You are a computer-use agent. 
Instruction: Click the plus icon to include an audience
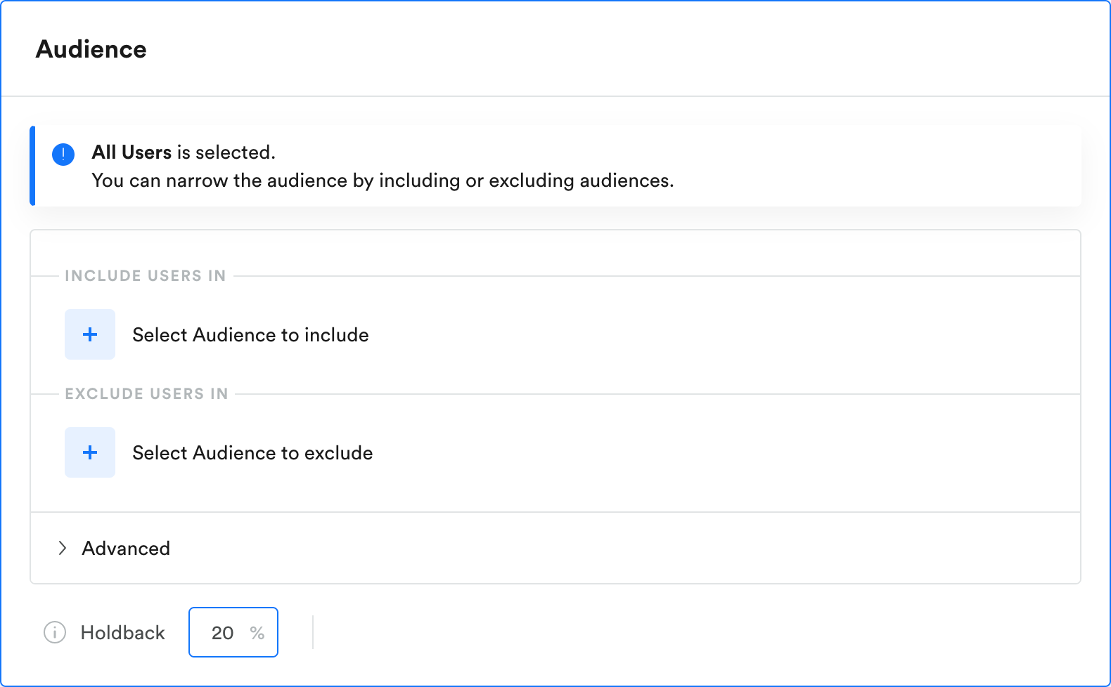click(x=90, y=334)
